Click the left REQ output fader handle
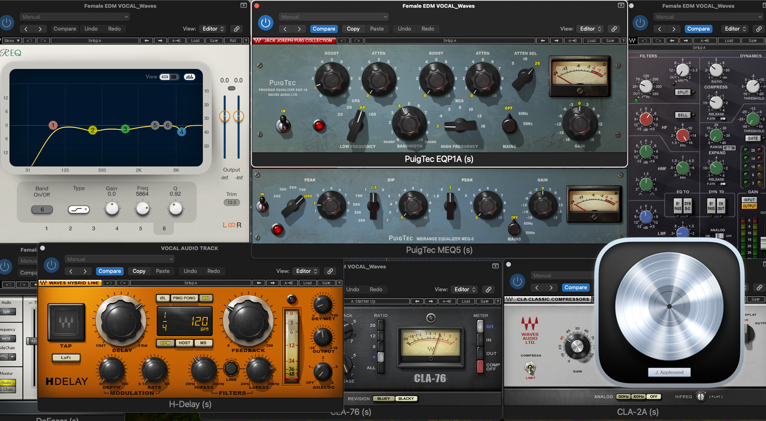 pyautogui.click(x=225, y=116)
